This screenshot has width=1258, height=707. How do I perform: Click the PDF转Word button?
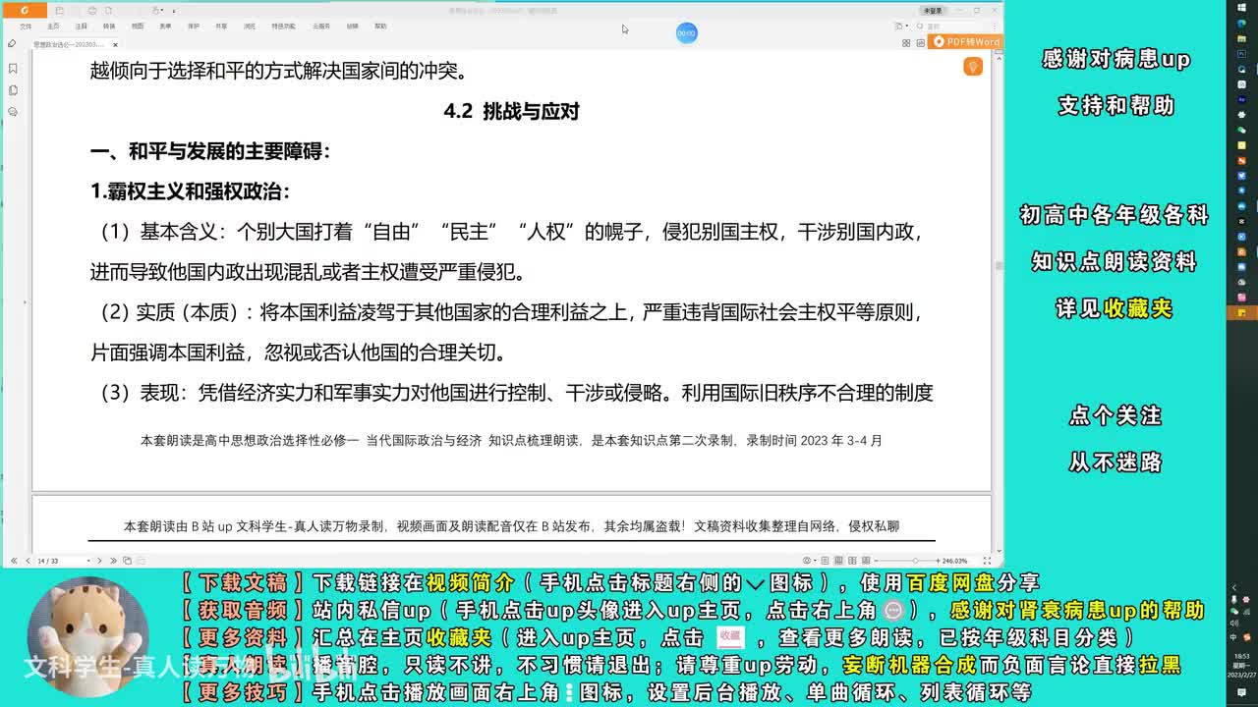(965, 42)
